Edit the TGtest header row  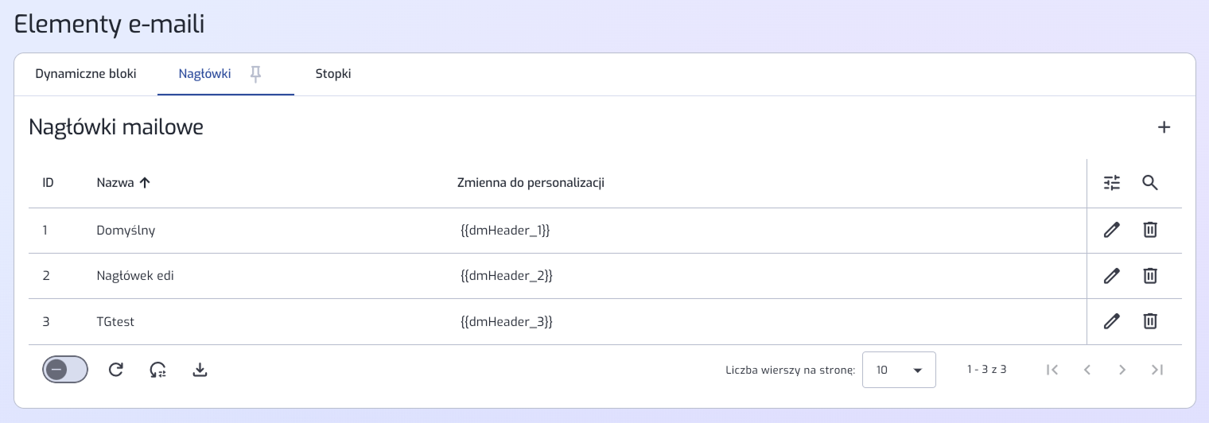[1112, 321]
